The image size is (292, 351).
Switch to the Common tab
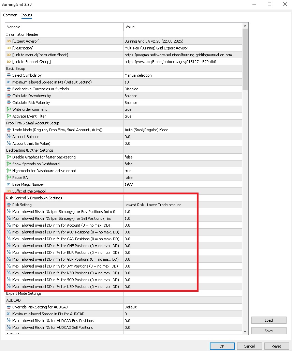(10, 15)
